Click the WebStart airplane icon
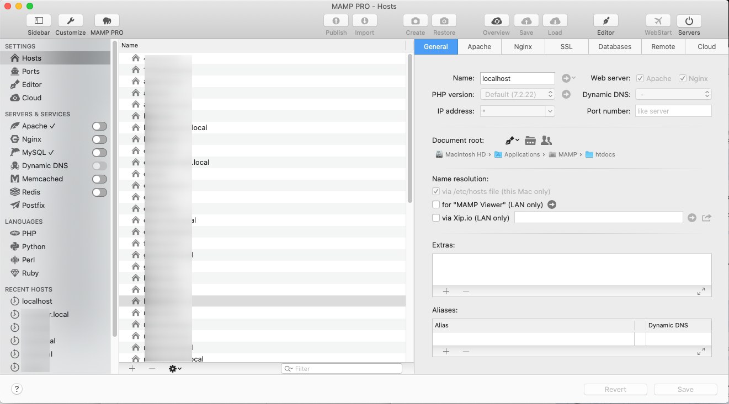This screenshot has height=404, width=729. [x=658, y=20]
